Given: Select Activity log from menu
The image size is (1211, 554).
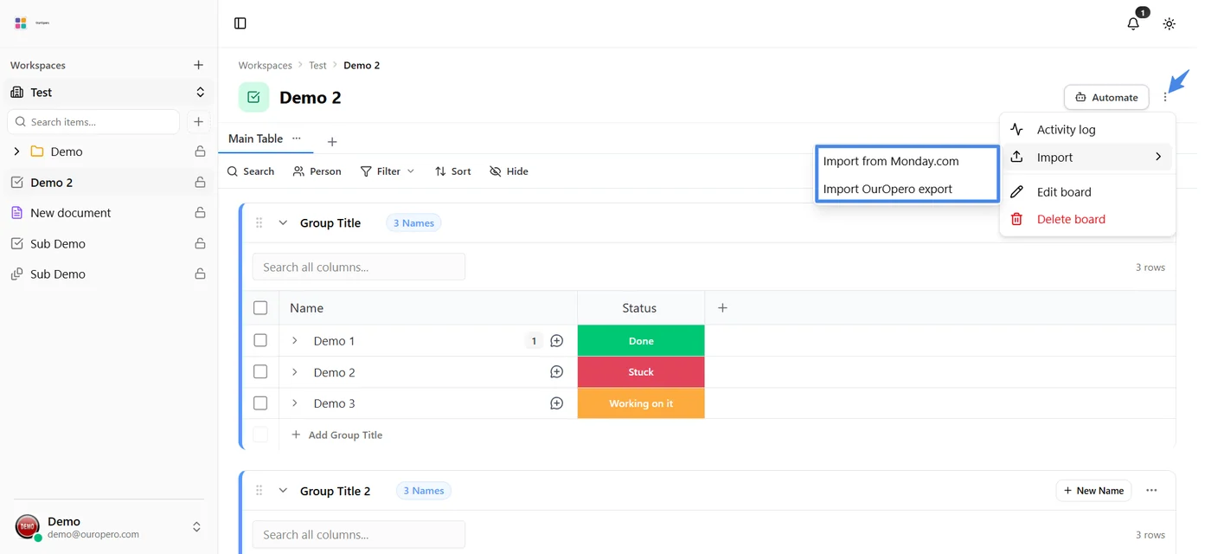Looking at the screenshot, I should (1086, 130).
